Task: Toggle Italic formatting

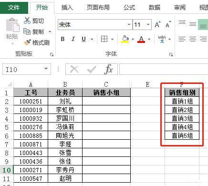Action: point(73,39)
